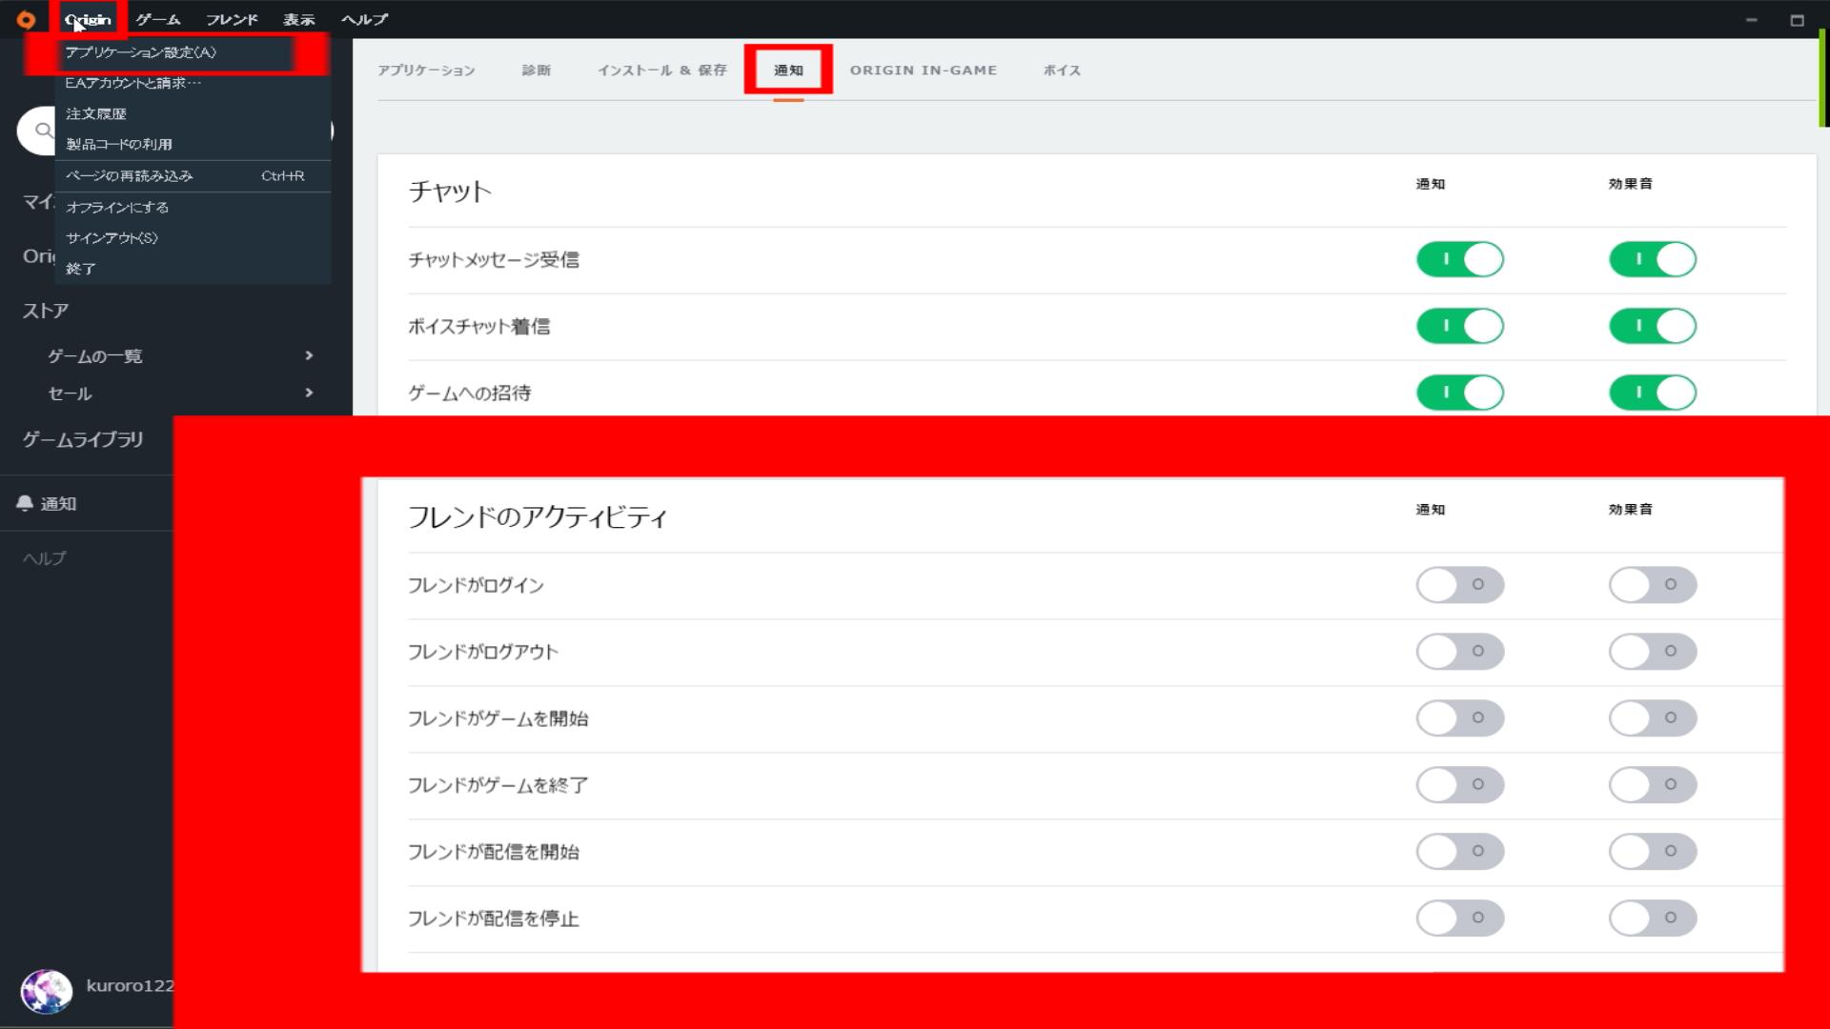Screen dimensions: 1830x1029
Task: Choose サインアウト(S) from menu
Action: click(193, 237)
